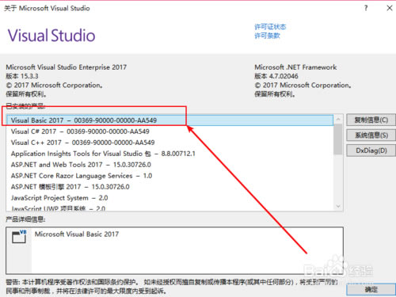
Task: Click the VB product icon in details
Action: point(19,237)
